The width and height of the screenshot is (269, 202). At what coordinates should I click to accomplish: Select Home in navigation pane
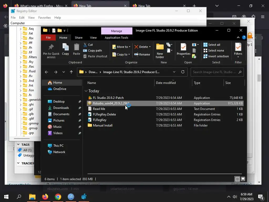62,83
